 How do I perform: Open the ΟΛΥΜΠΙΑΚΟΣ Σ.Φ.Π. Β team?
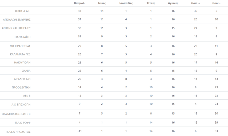coord(16,114)
